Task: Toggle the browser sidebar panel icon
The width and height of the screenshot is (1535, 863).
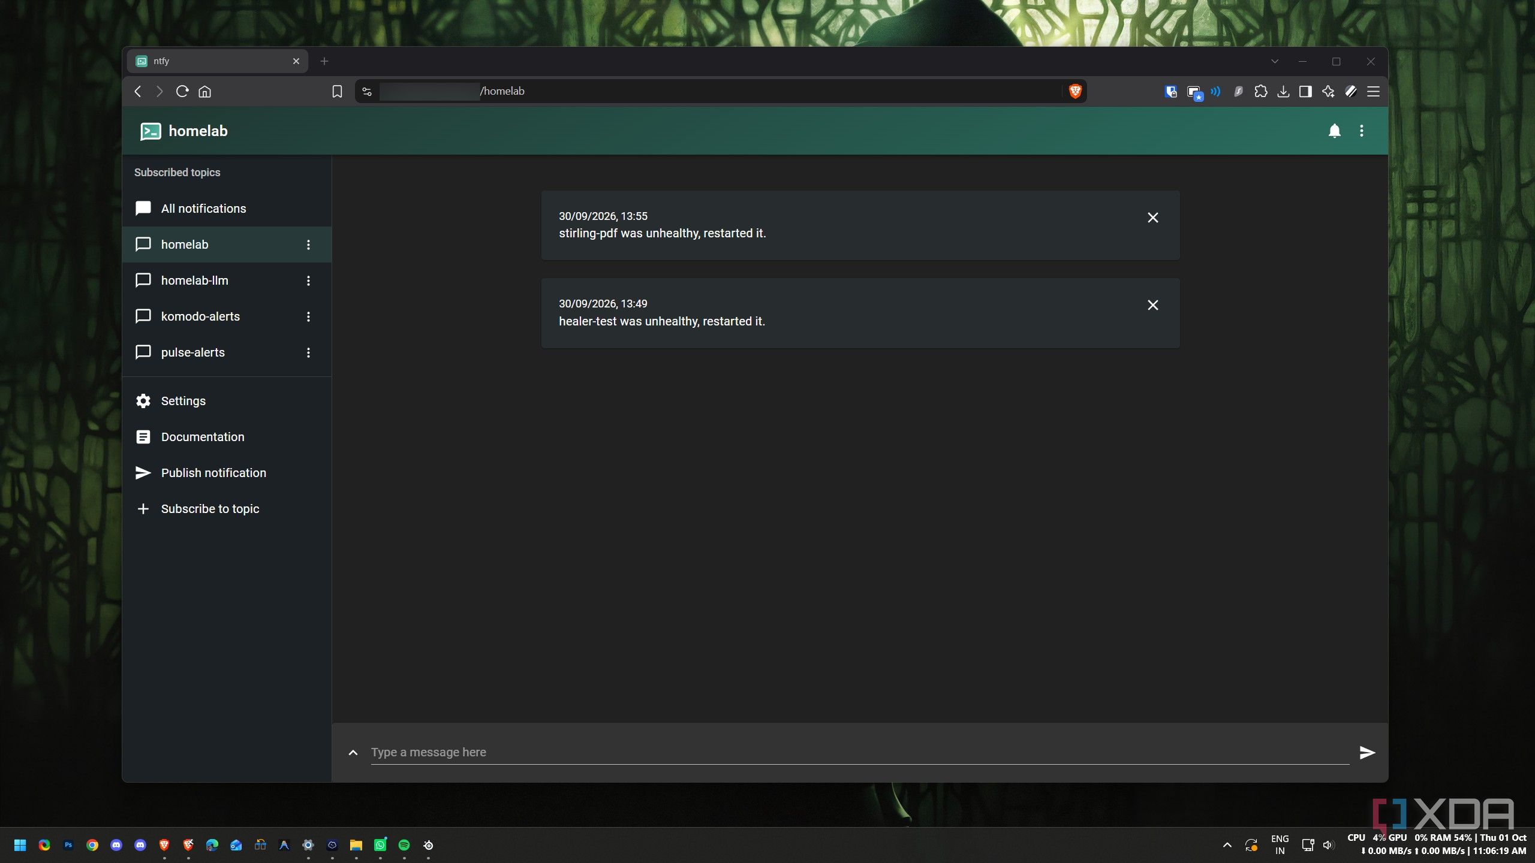Action: tap(1305, 91)
